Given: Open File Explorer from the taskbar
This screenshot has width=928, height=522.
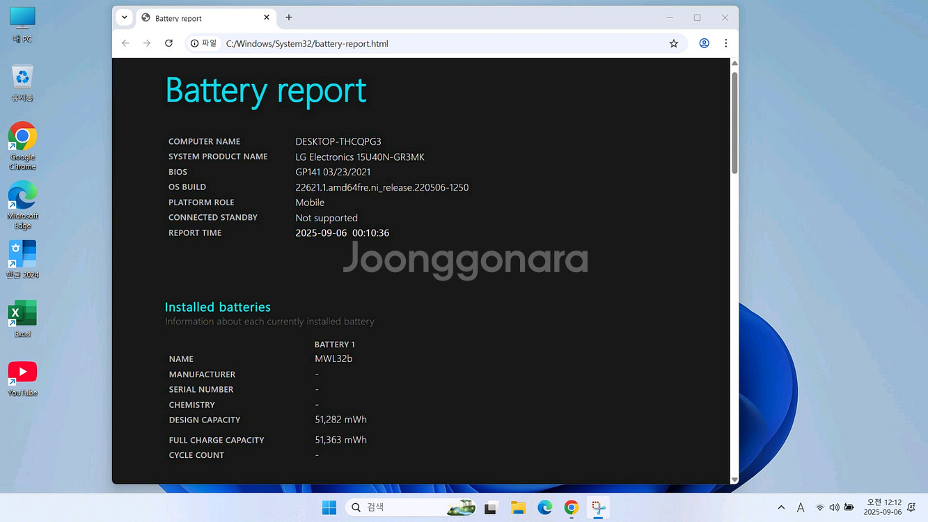Looking at the screenshot, I should click(518, 507).
